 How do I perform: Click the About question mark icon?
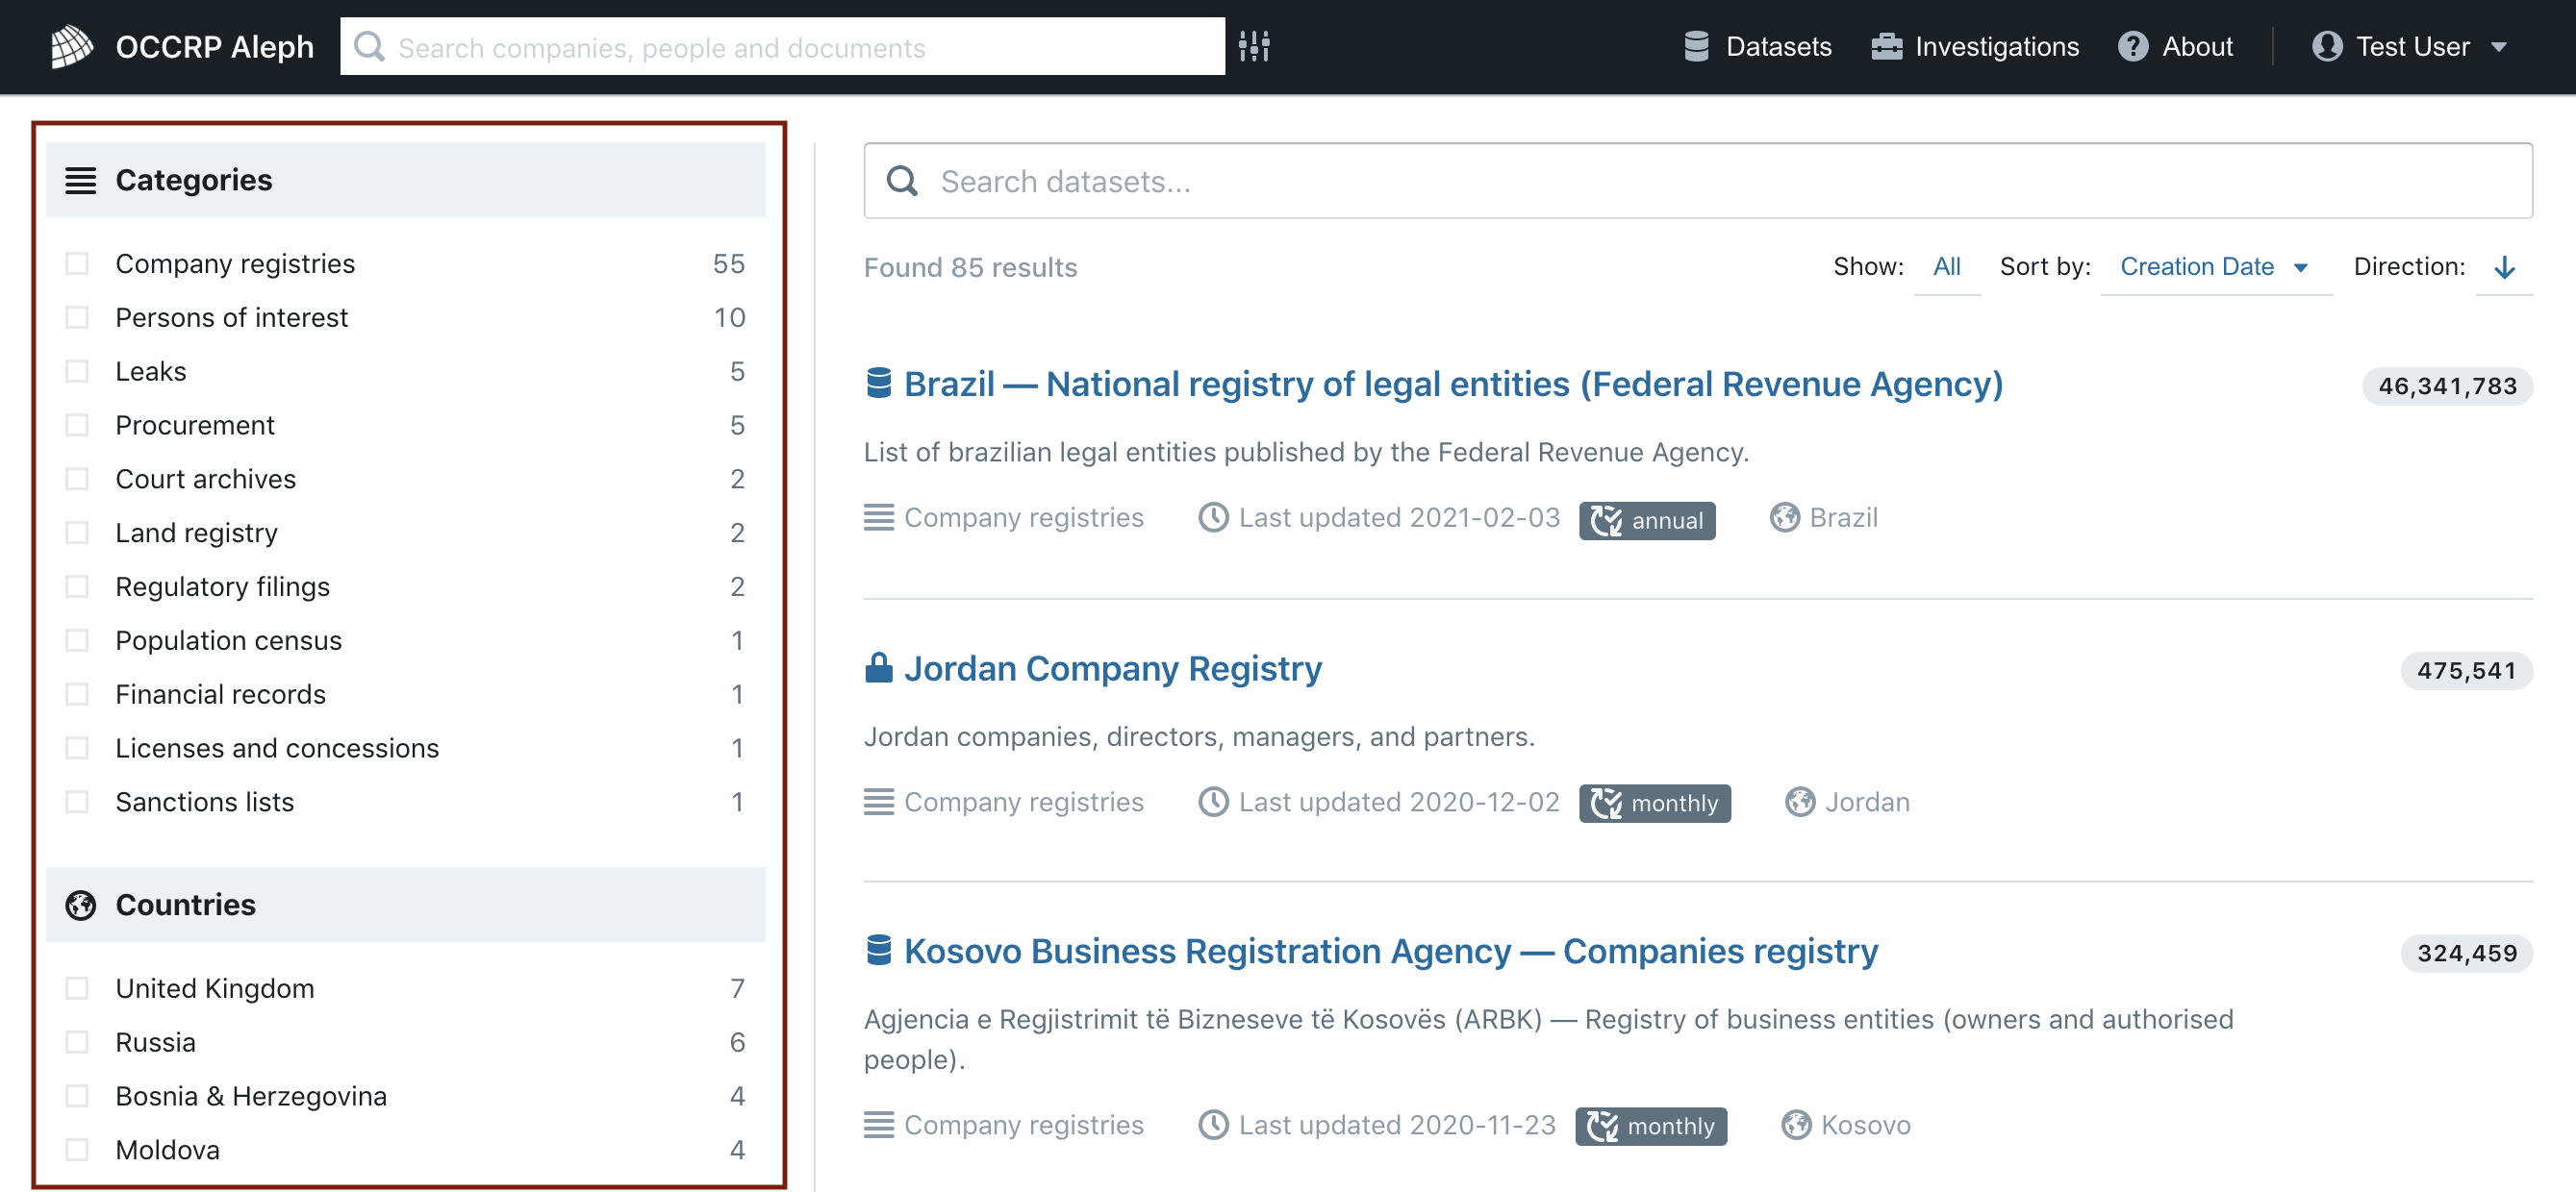coord(2132,46)
